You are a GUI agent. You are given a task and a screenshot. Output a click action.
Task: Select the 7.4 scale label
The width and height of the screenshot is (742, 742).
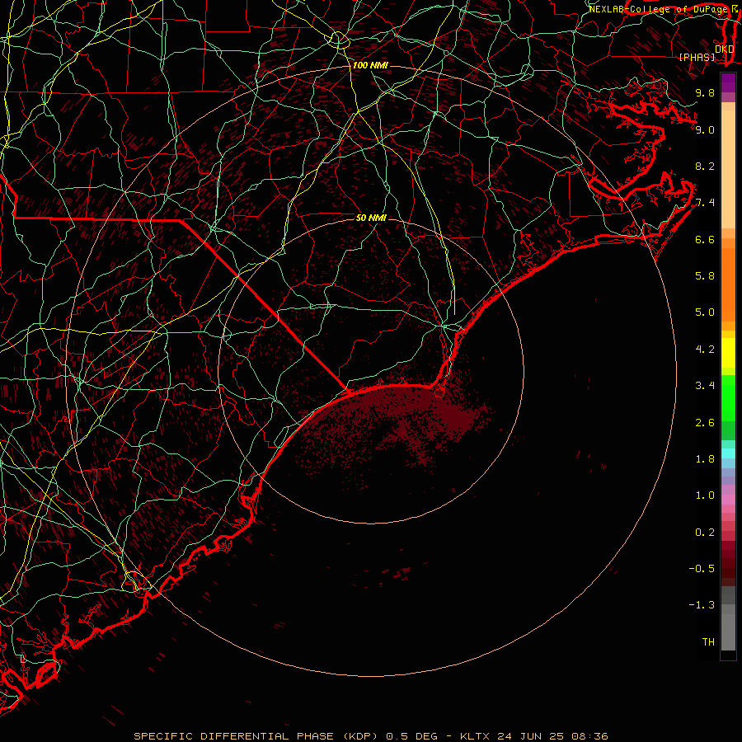[x=705, y=203]
